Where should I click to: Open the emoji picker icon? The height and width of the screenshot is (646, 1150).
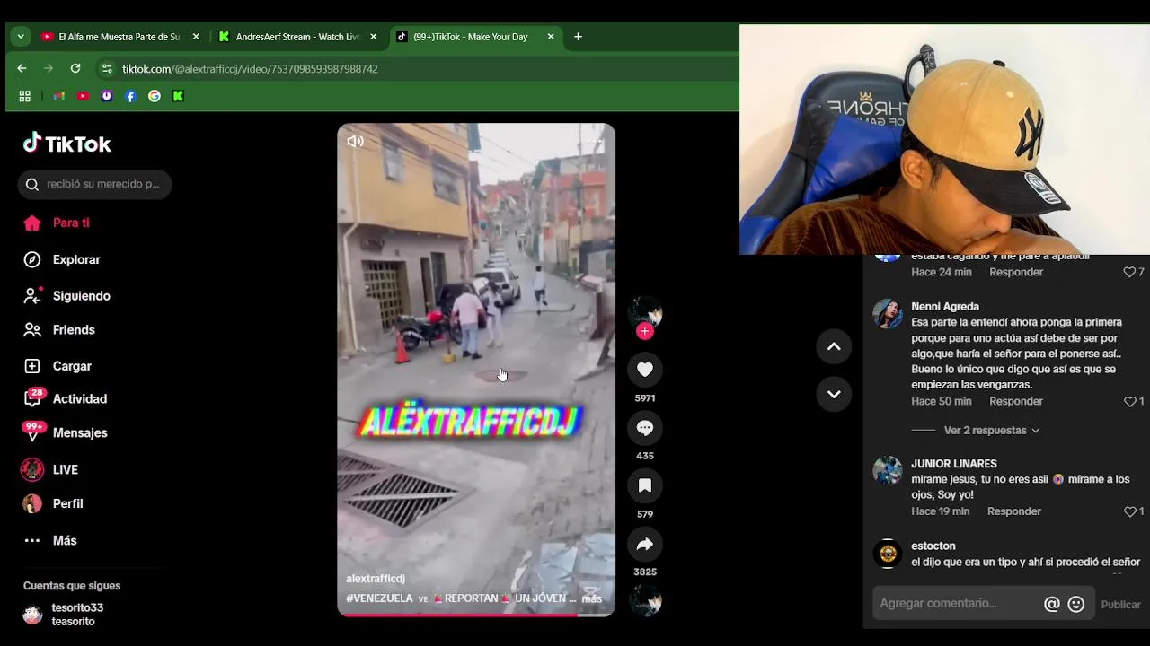tap(1076, 604)
